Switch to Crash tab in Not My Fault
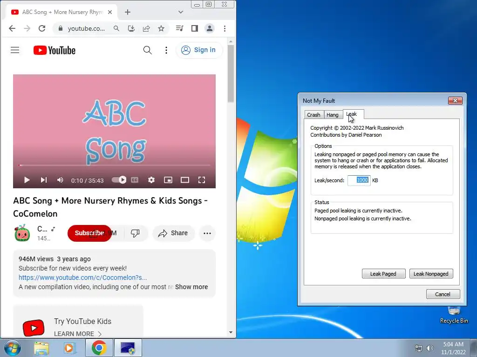 pyautogui.click(x=313, y=115)
